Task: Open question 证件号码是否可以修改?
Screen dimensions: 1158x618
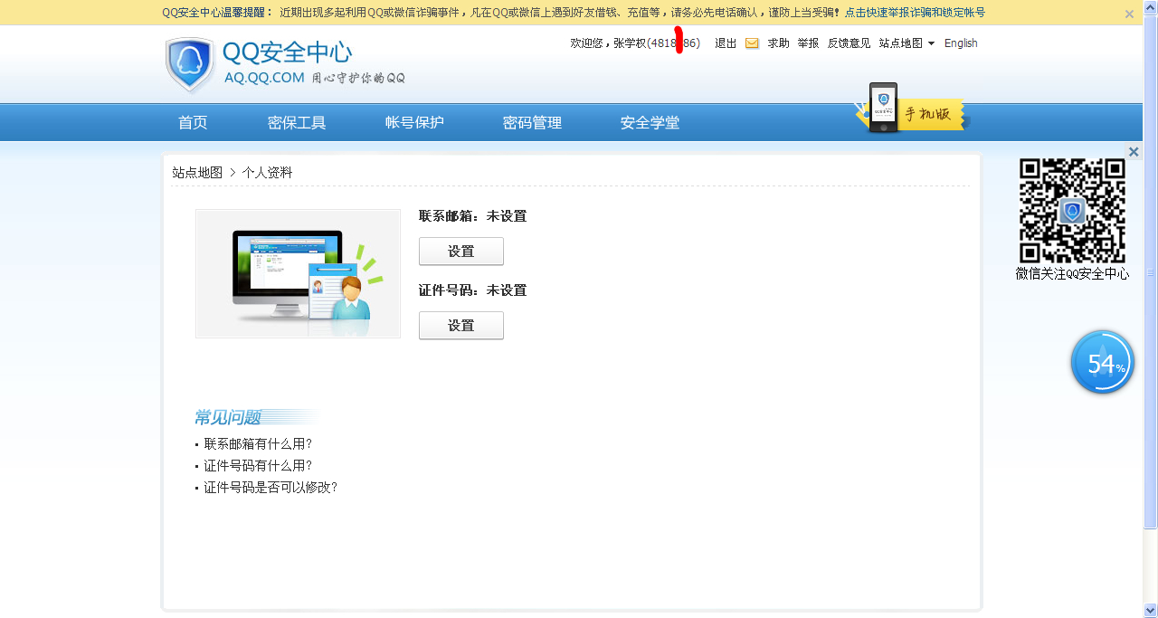Action: [271, 488]
